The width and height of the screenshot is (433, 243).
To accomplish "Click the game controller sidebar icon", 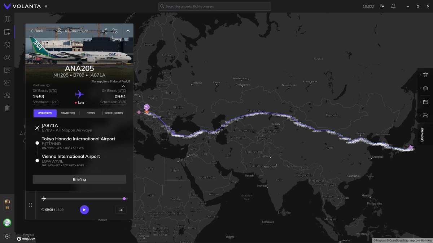I will click(7, 57).
